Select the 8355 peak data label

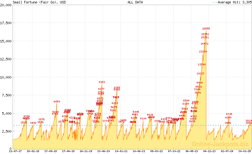117,88
